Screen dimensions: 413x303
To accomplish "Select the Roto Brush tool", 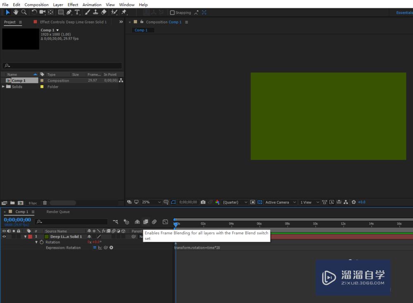I will coord(114,12).
